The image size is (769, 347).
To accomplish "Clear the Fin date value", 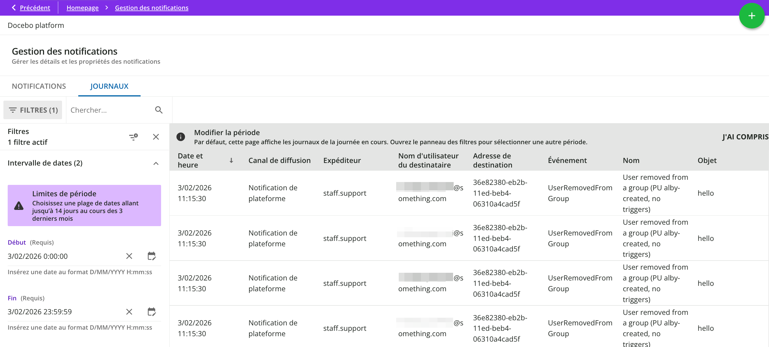I will 129,312.
